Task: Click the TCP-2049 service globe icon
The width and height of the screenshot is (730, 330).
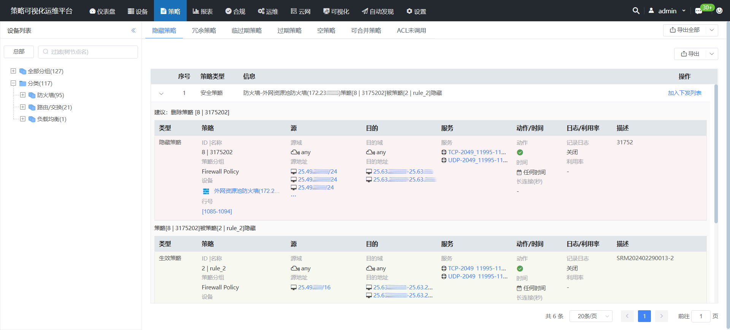Action: [444, 152]
